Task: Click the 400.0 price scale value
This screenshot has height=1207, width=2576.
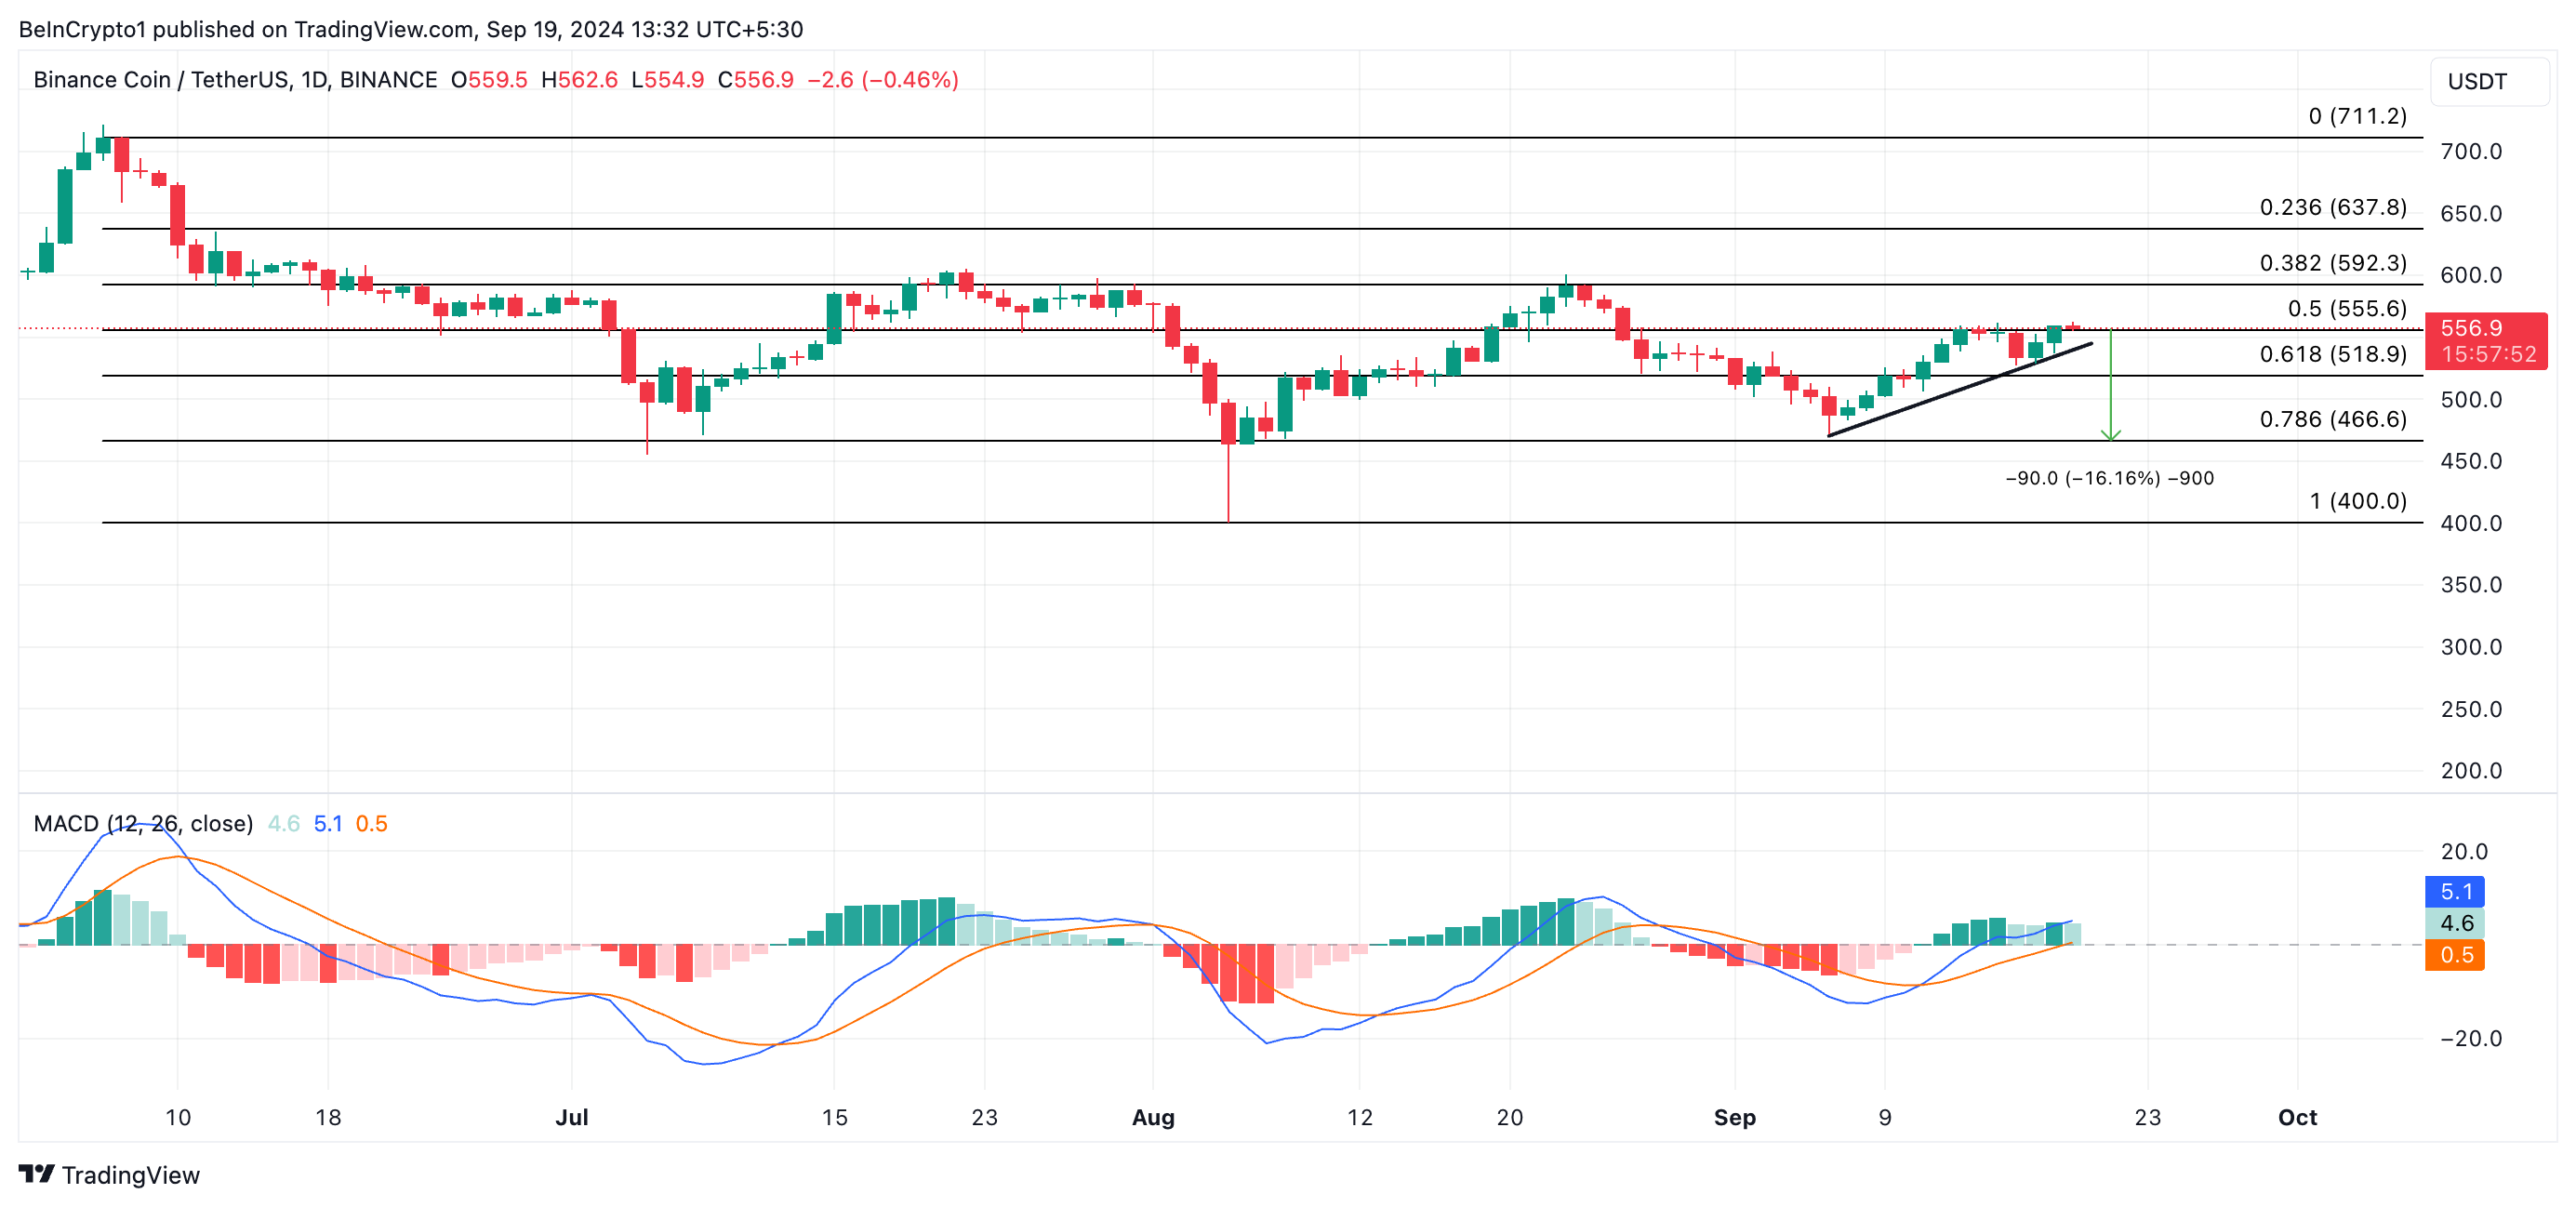Action: tap(2470, 523)
